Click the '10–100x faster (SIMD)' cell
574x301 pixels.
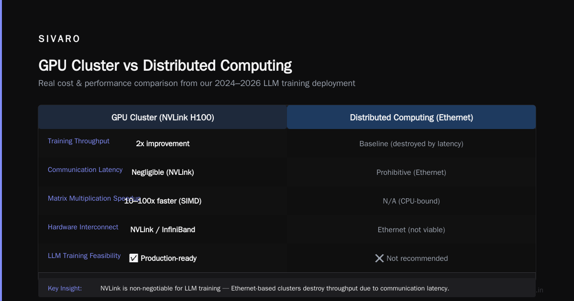click(163, 201)
